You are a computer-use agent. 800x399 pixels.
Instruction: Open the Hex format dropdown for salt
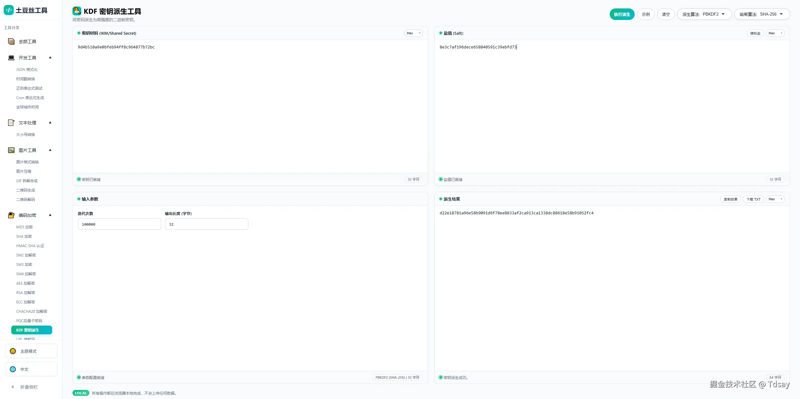click(x=775, y=33)
